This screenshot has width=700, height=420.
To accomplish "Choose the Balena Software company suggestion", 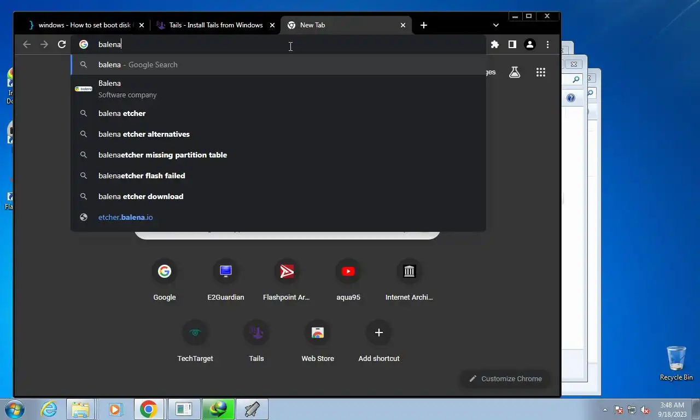I will click(278, 89).
